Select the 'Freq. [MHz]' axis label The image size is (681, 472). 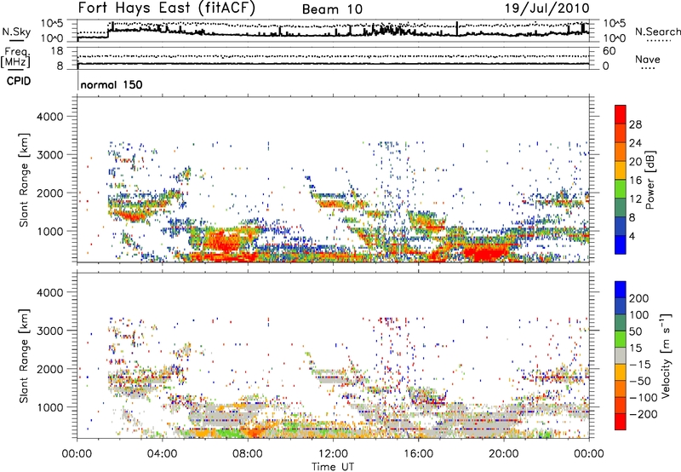15,58
